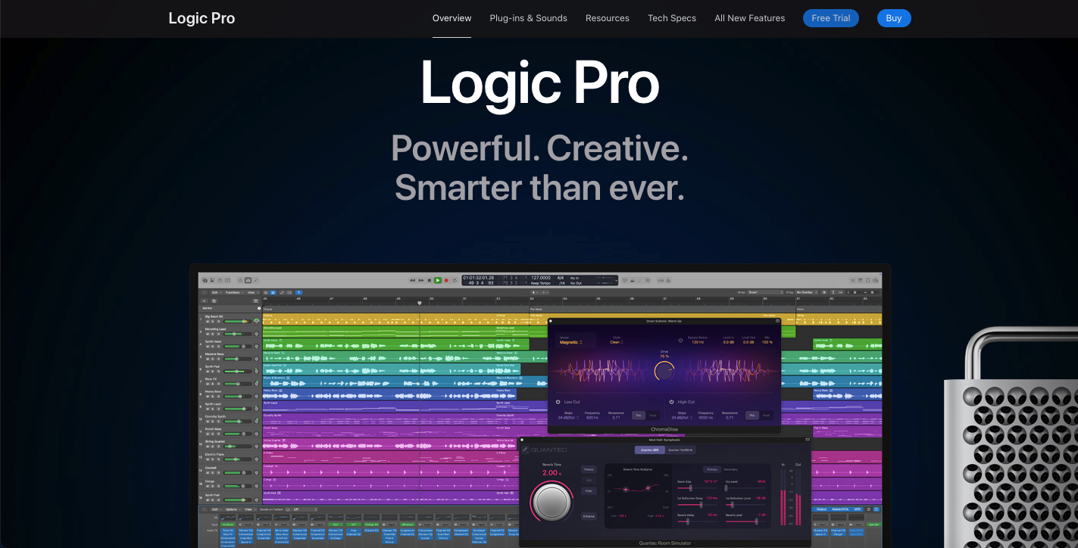Viewport: 1078px width, 548px height.
Task: Open the Drag No Overlap dropdown
Action: point(807,292)
